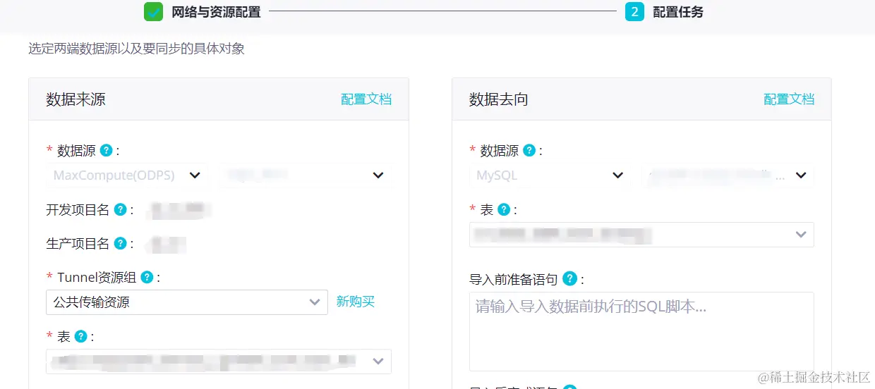Open the MaxCompute(ODPS) source type dropdown
The width and height of the screenshot is (875, 389).
(127, 175)
